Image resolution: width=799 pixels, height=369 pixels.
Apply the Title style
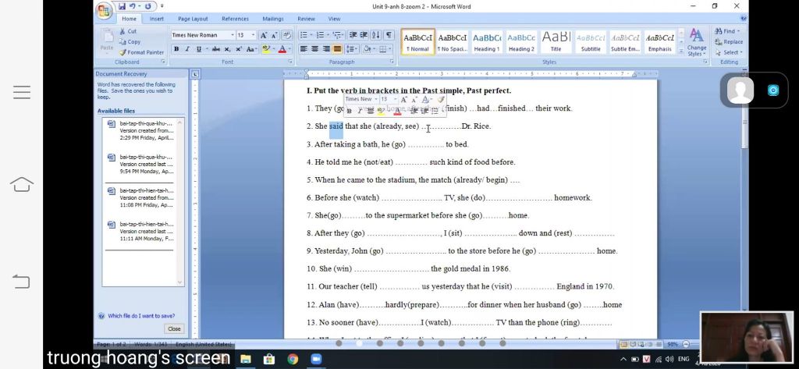coord(556,42)
